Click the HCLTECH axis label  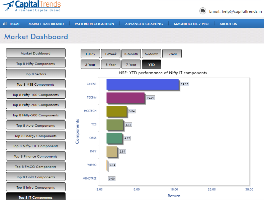[x=90, y=111]
